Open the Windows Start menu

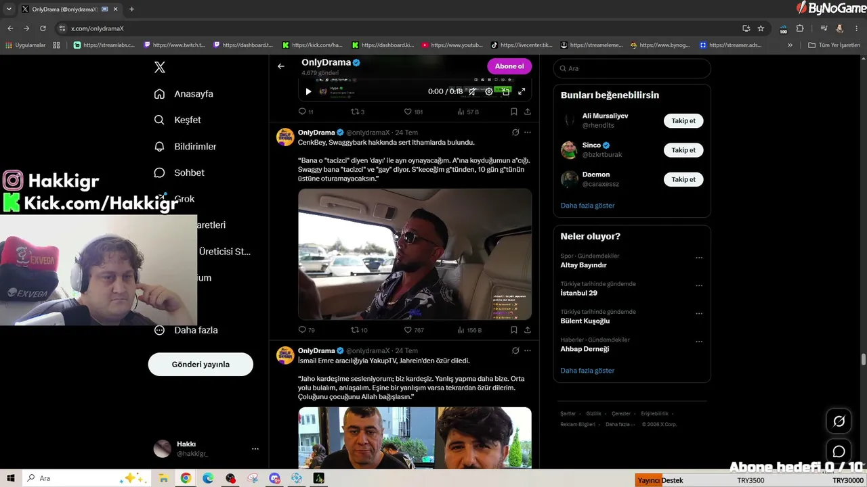(11, 478)
